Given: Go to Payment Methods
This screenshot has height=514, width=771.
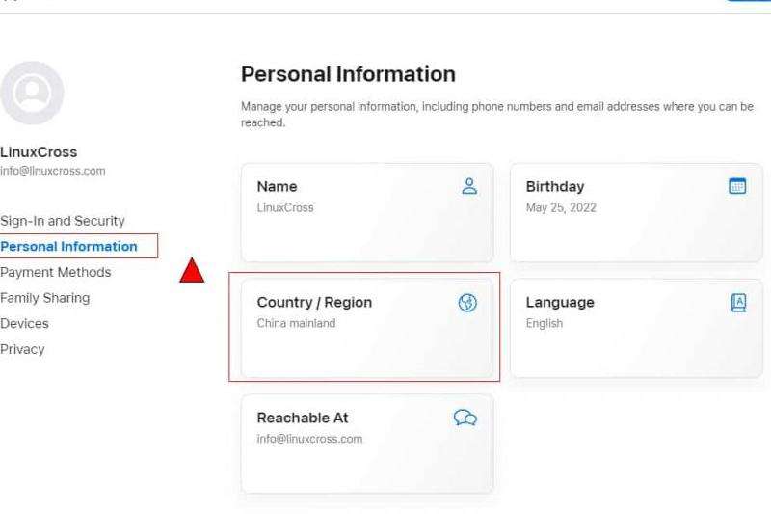Looking at the screenshot, I should pyautogui.click(x=56, y=273).
